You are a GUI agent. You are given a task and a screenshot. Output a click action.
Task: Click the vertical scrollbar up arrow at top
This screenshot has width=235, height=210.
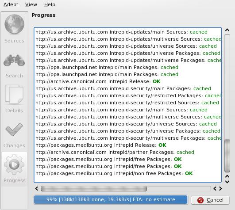click(x=227, y=30)
